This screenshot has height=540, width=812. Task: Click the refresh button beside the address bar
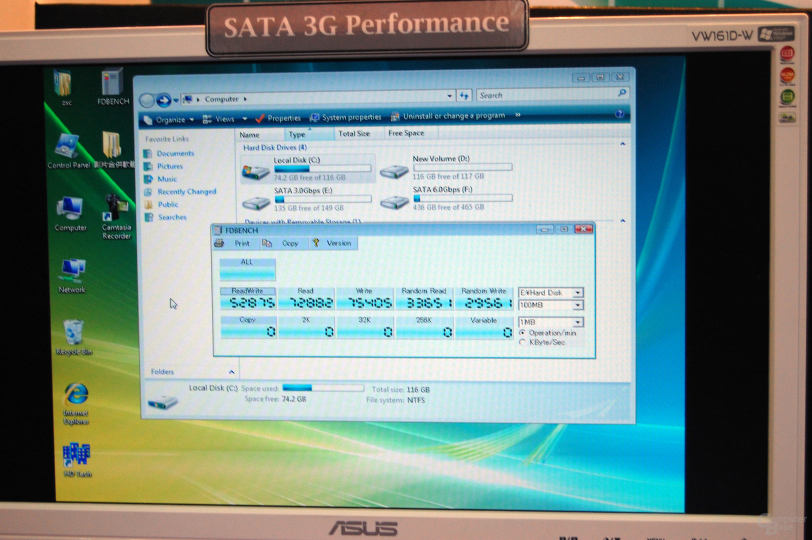tap(464, 95)
